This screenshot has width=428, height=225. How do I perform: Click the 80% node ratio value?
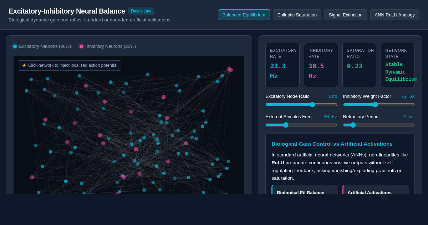[x=333, y=96]
